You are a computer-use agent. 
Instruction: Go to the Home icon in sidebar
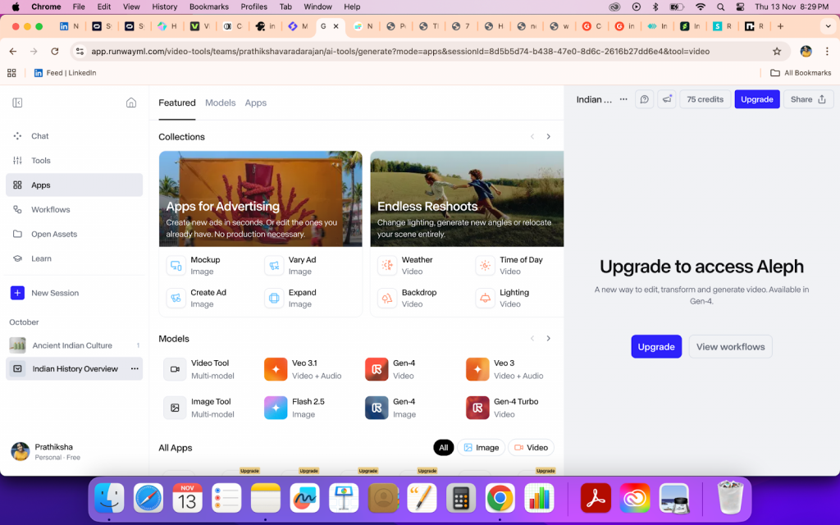[x=131, y=103]
